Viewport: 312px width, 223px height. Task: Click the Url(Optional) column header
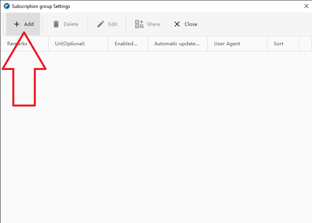coord(70,44)
